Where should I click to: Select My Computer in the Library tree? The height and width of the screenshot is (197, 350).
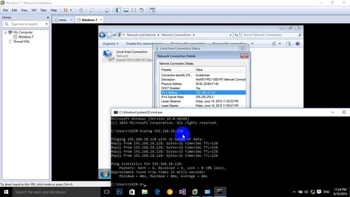[x=23, y=32]
